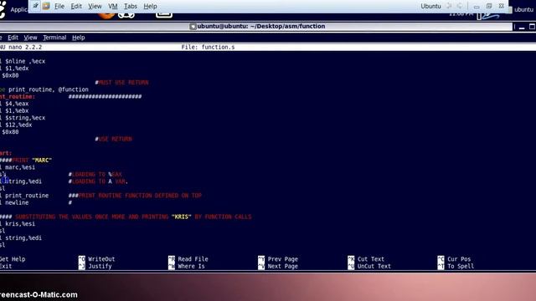Image resolution: width=536 pixels, height=301 pixels.
Task: Maximize the terminal window
Action: pyautogui.click(x=533, y=27)
